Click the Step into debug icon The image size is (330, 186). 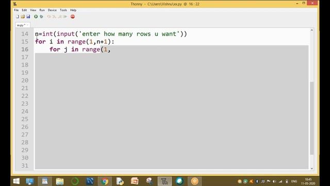(54, 17)
